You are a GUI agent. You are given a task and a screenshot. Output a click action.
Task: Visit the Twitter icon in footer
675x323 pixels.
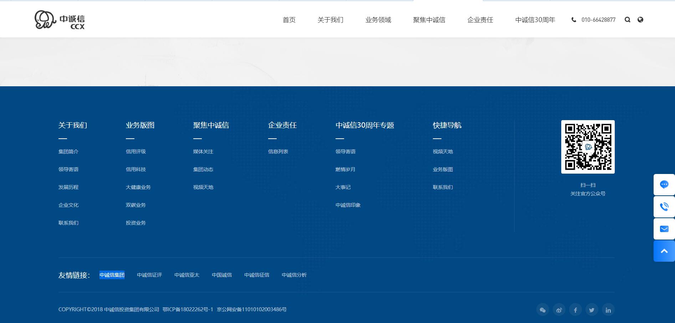(x=592, y=310)
